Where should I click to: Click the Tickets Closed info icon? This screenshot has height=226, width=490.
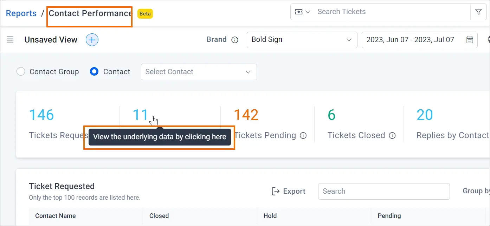click(x=392, y=135)
